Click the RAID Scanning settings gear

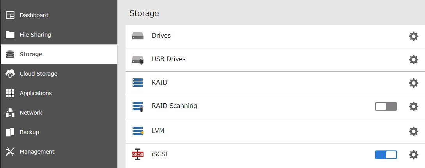tap(413, 106)
